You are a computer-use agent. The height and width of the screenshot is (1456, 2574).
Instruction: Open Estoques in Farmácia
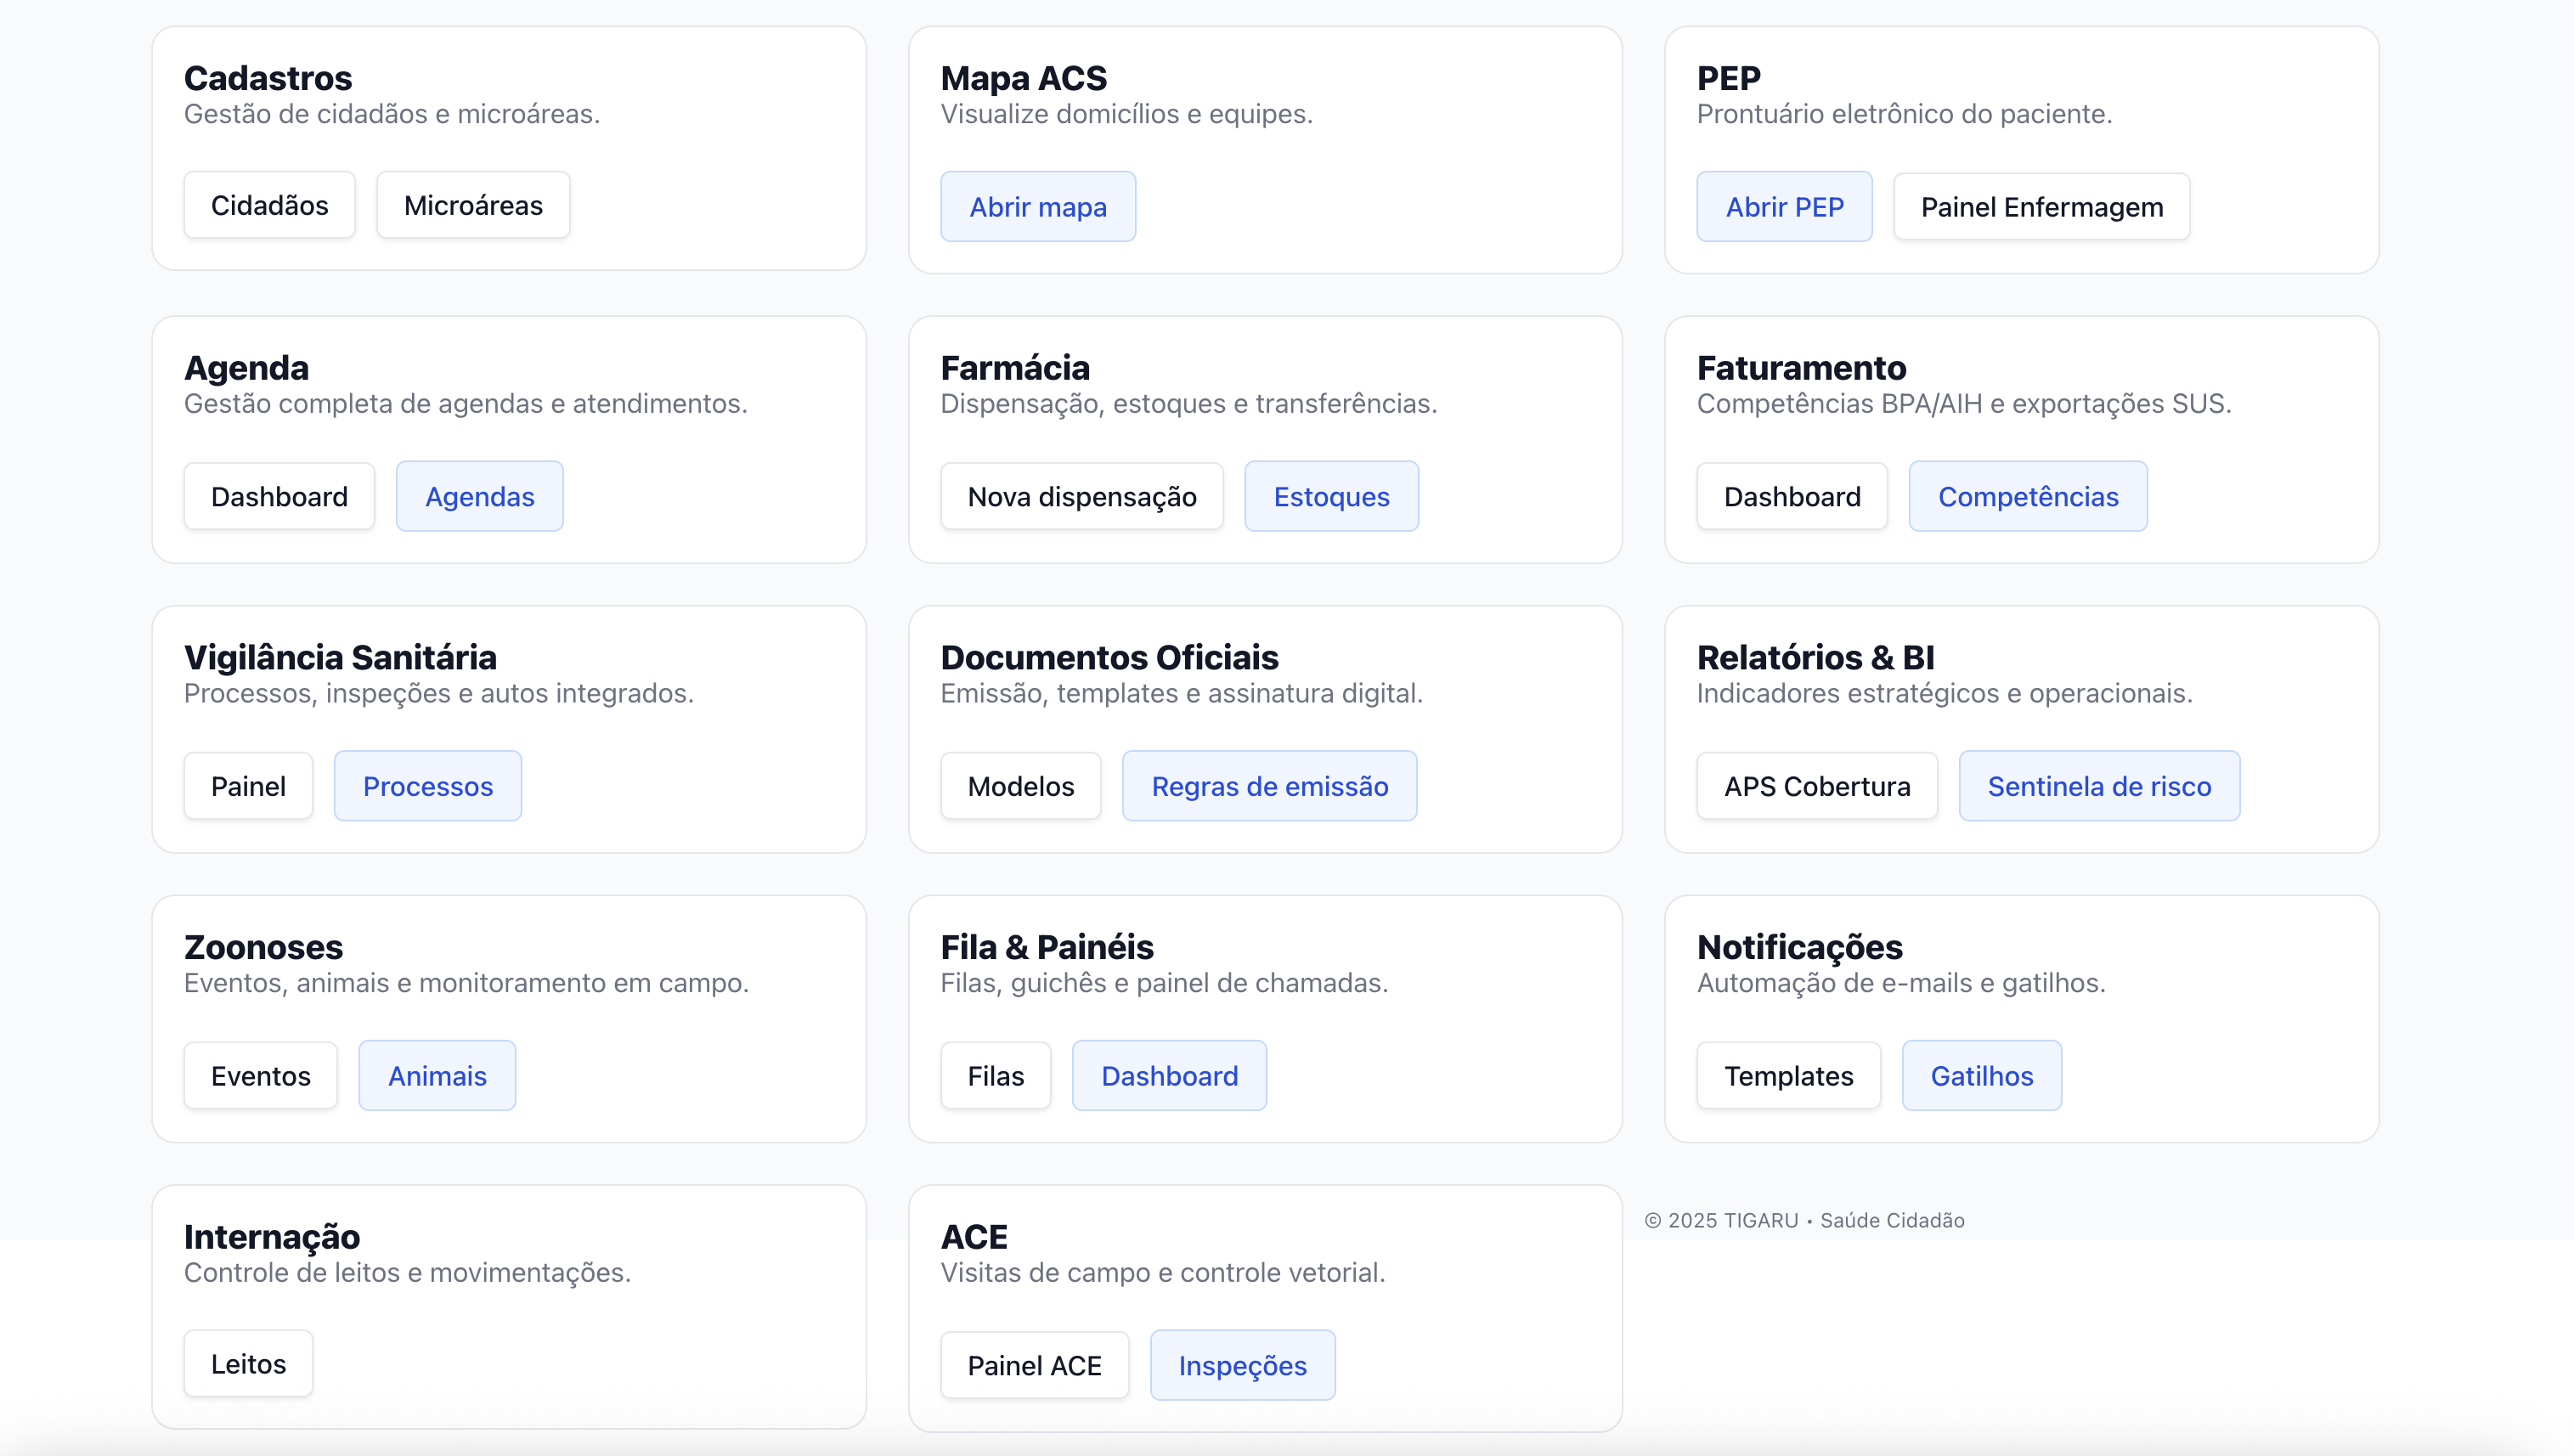coord(1331,497)
